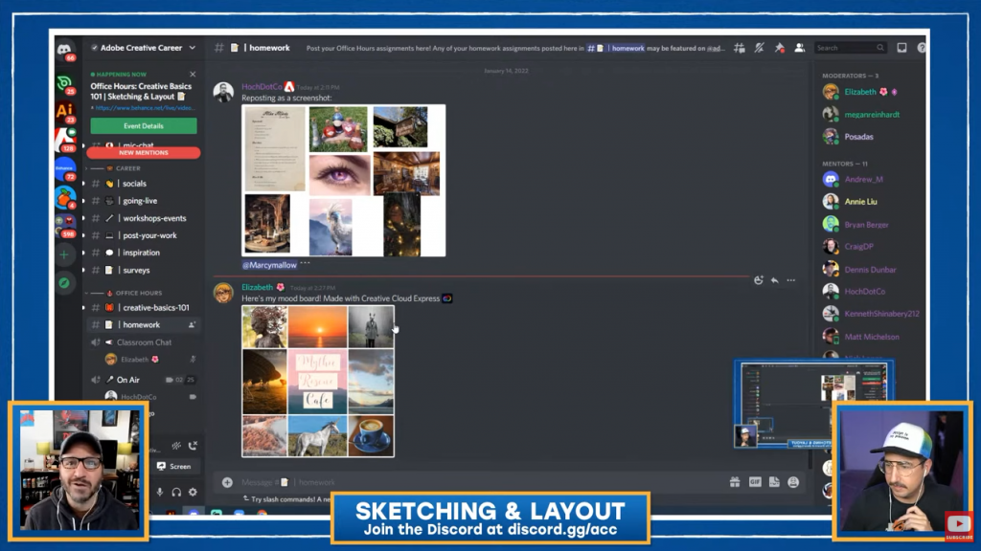Click the Add Reaction icon on Elizabeth's message
The image size is (981, 551).
point(759,280)
